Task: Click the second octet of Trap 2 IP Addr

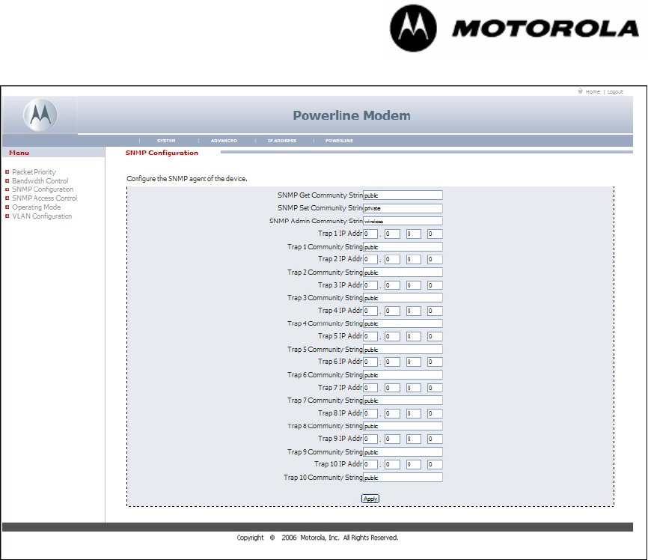Action: [x=392, y=259]
